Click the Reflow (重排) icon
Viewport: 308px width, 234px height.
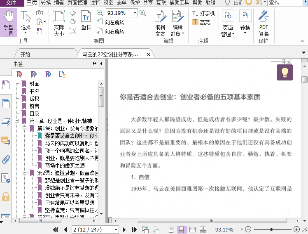point(86,20)
